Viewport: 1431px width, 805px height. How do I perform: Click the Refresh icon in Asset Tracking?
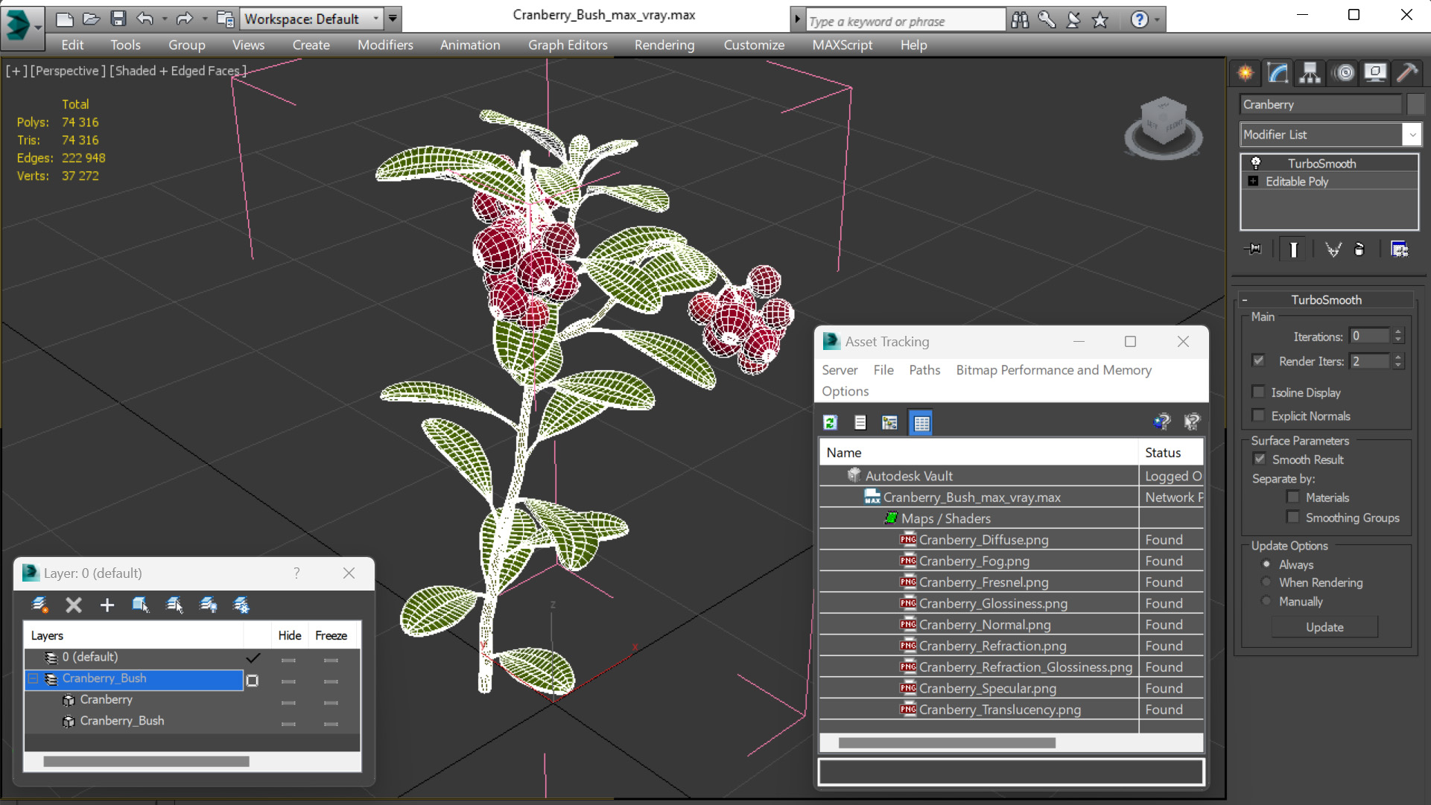coord(830,423)
